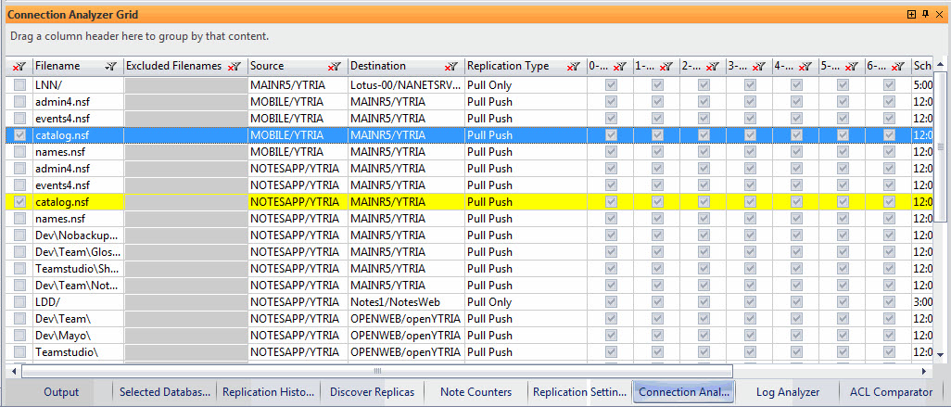Click filter icon in first checkbox column
Image resolution: width=951 pixels, height=407 pixels.
coord(19,67)
